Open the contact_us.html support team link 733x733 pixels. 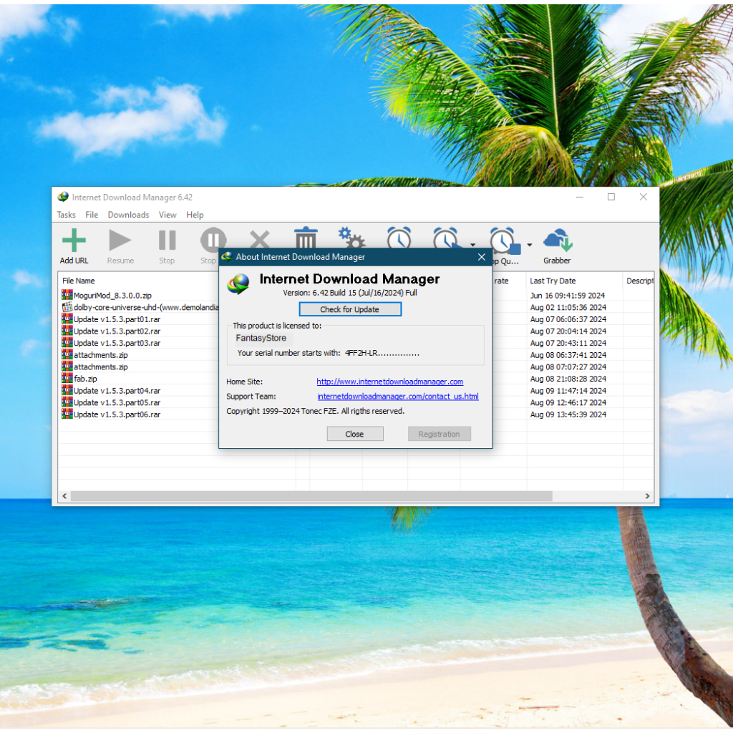click(398, 396)
